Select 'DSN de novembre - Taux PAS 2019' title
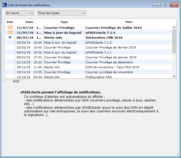 tap(112, 67)
